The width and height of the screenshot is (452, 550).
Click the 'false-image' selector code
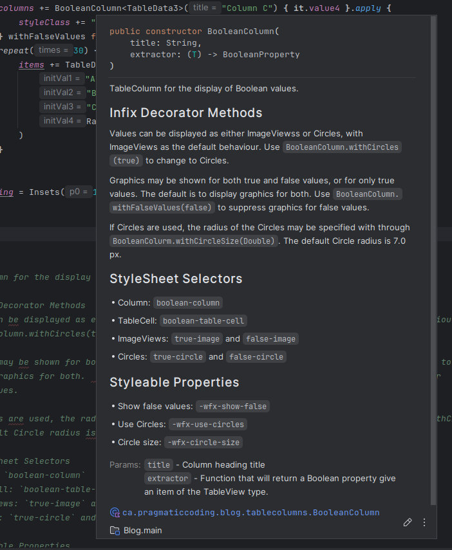(270, 339)
